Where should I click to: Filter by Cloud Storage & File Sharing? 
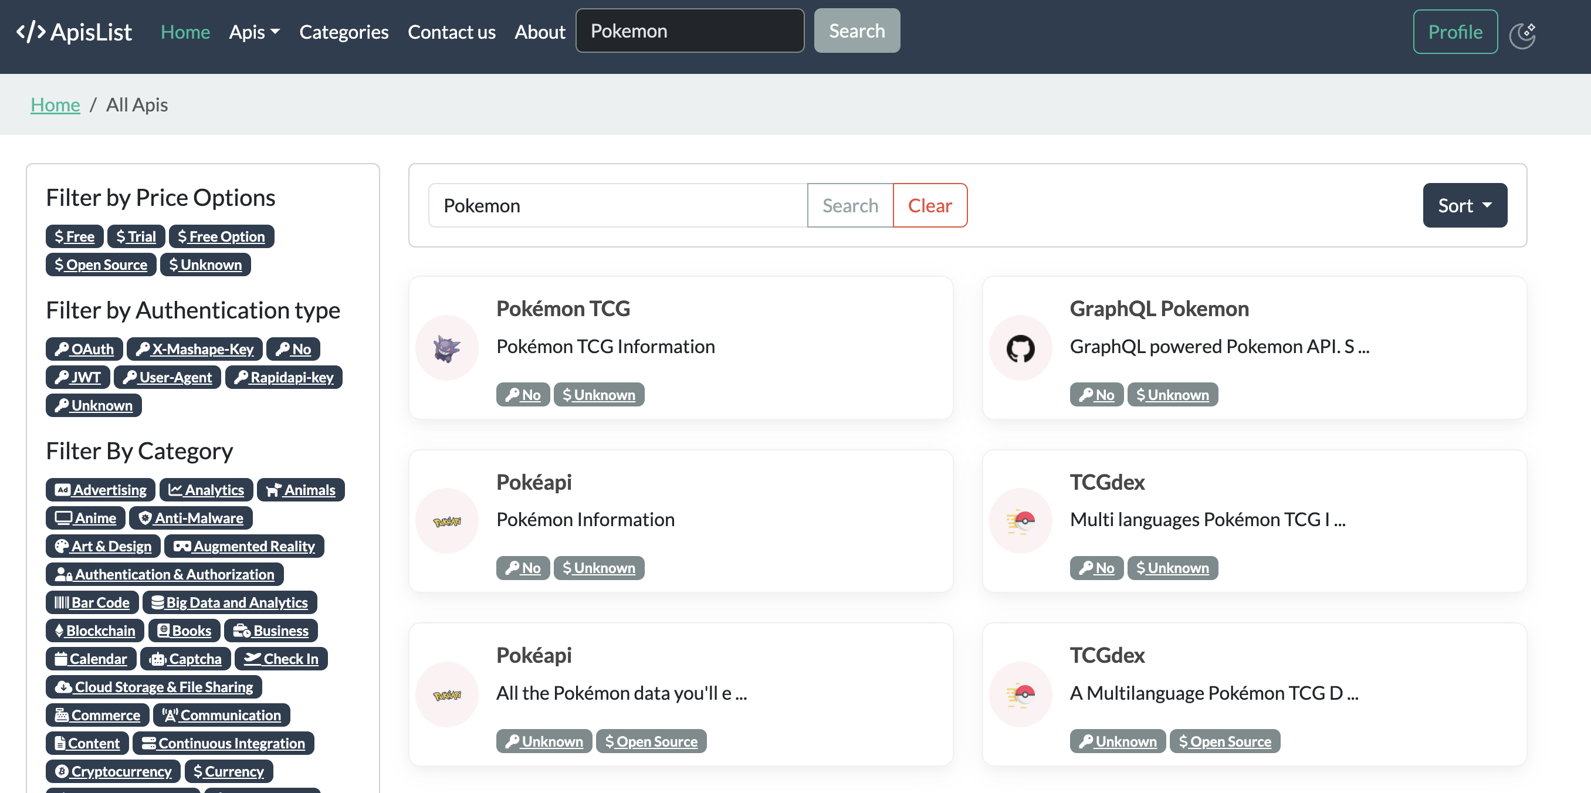pyautogui.click(x=154, y=687)
